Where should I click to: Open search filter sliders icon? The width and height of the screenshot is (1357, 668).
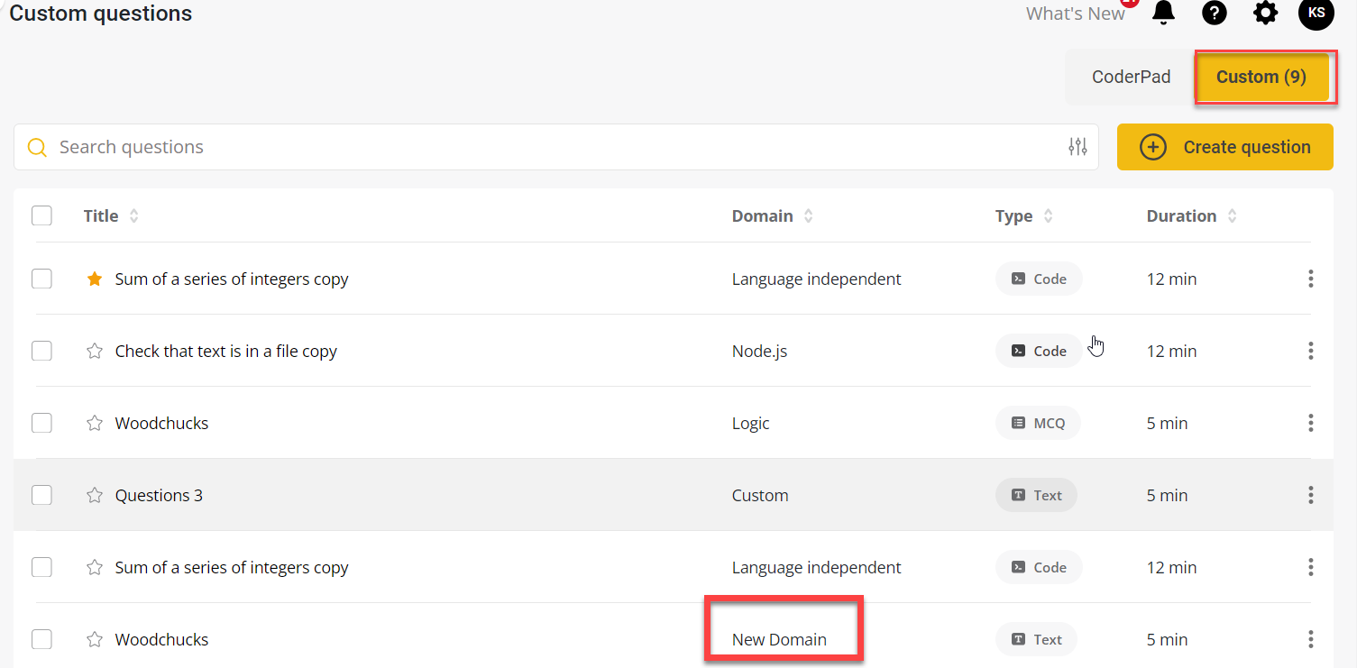click(1077, 147)
